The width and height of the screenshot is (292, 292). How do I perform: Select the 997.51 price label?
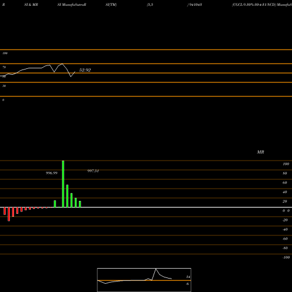(x=93, y=171)
